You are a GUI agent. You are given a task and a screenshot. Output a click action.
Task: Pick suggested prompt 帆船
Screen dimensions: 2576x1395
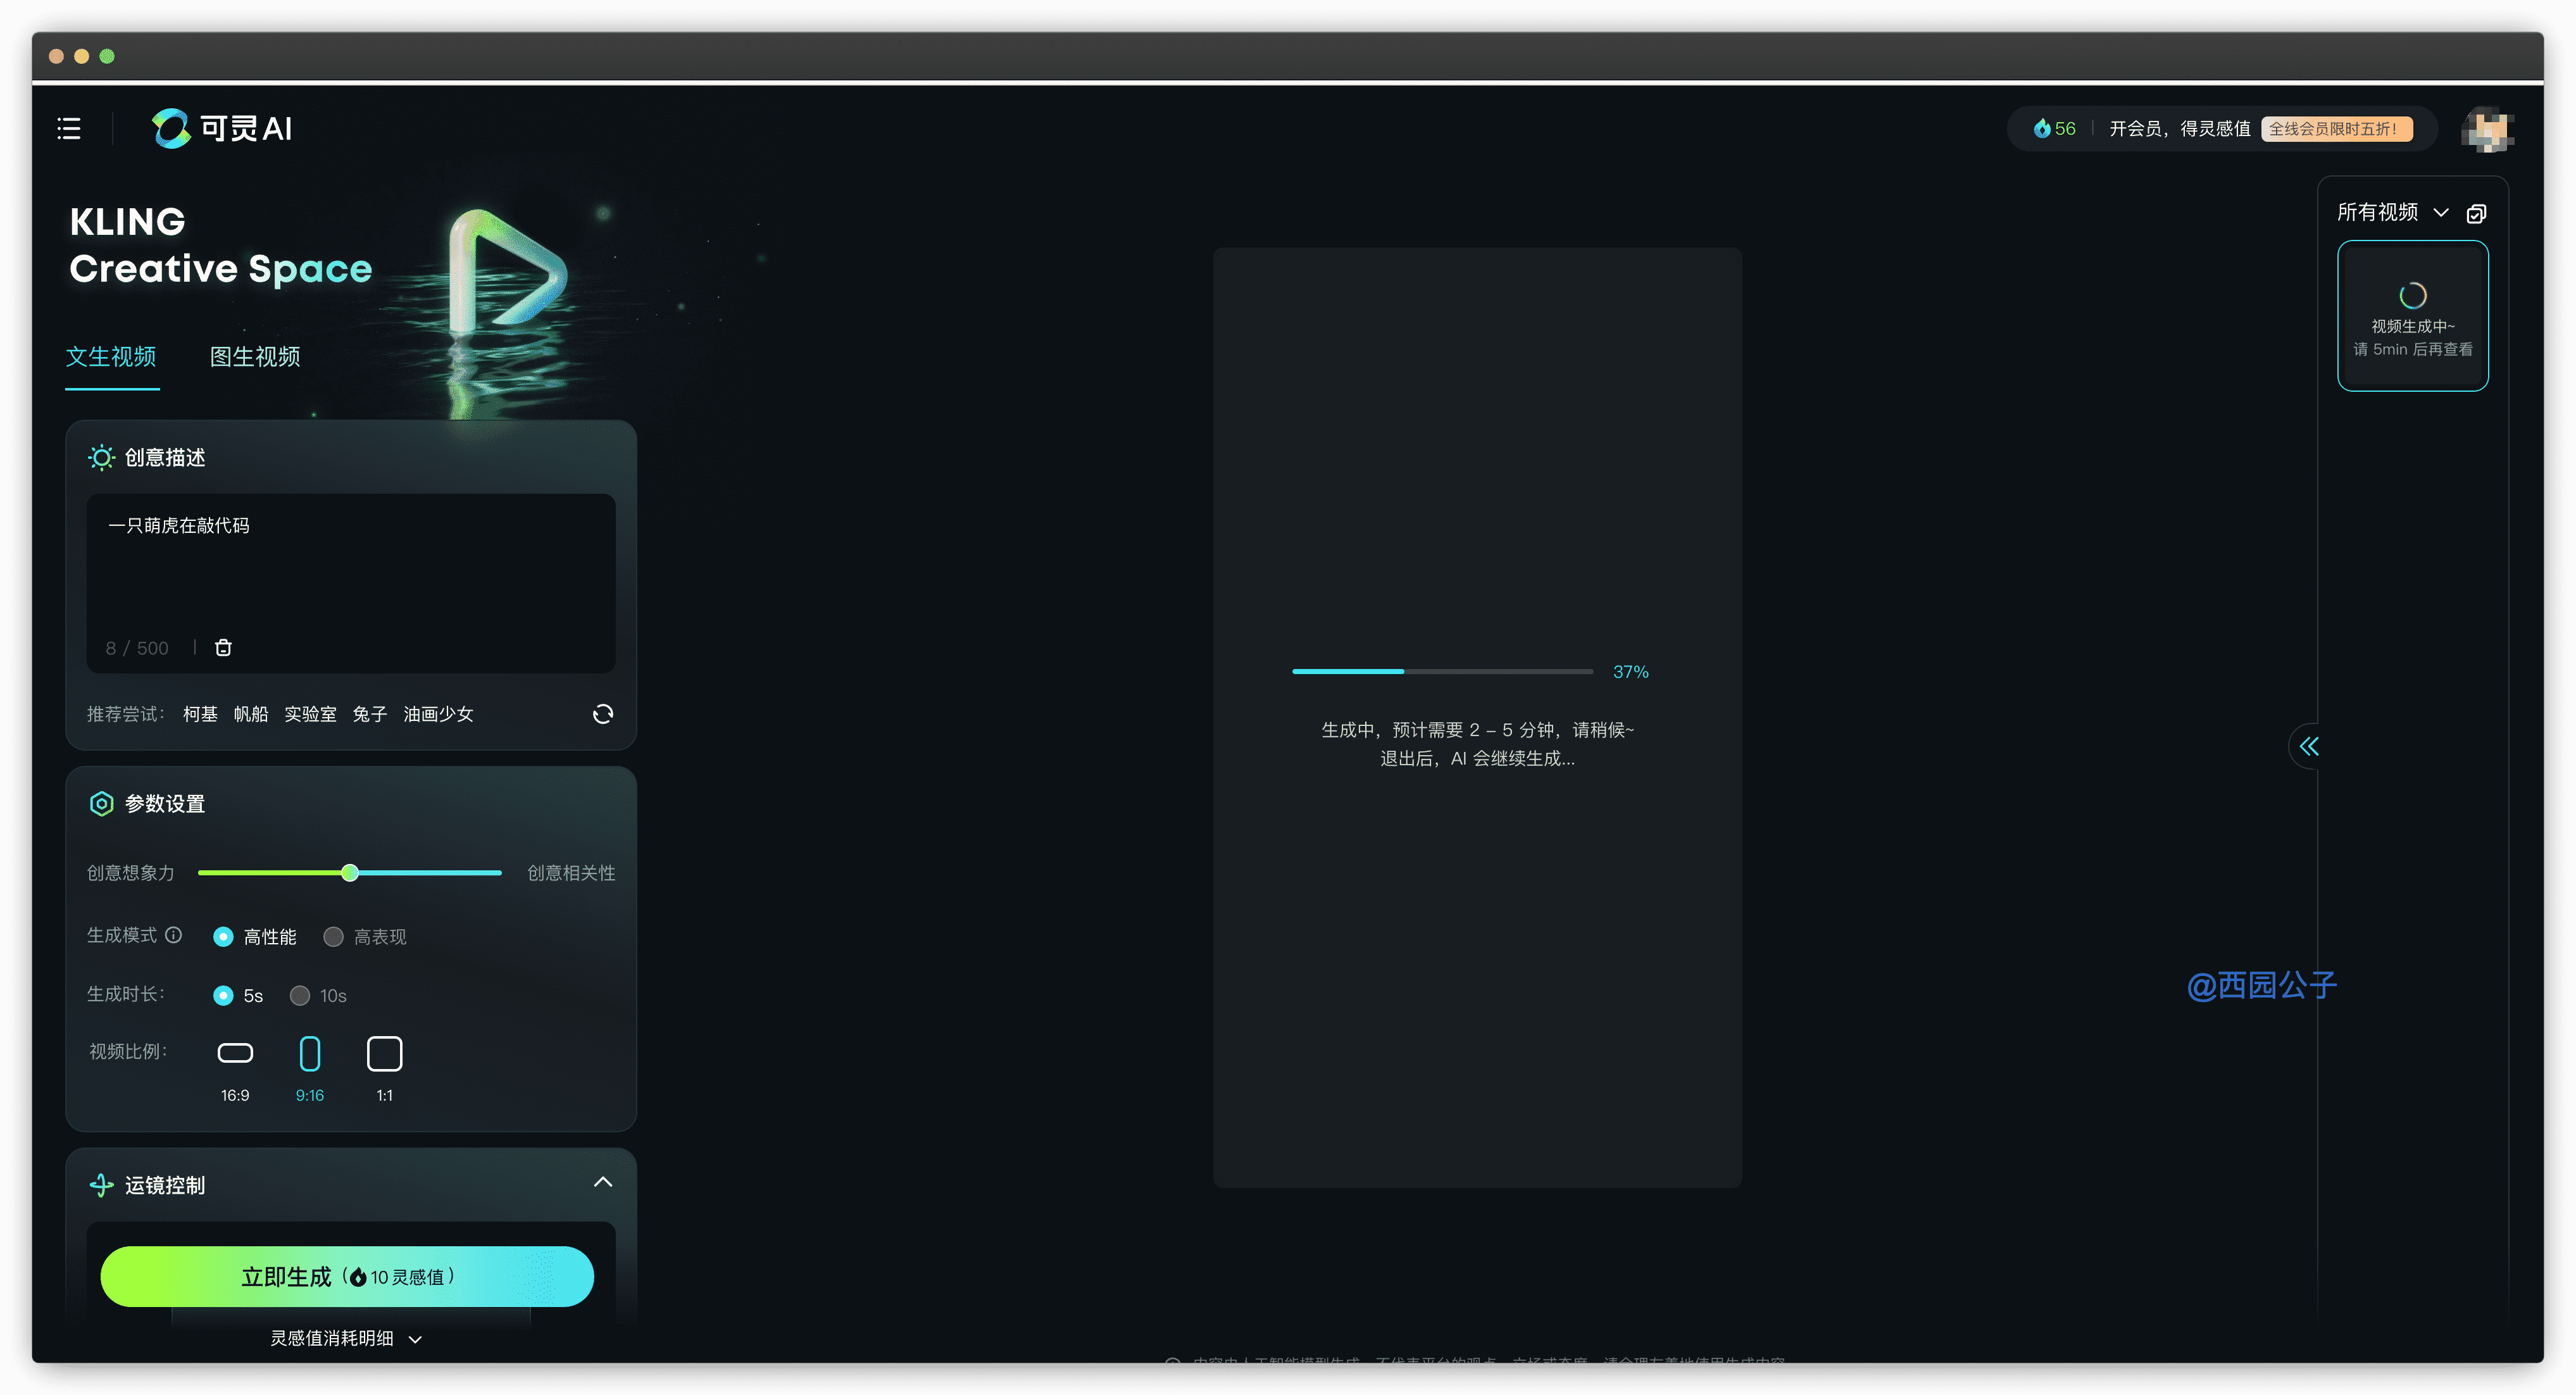(x=251, y=713)
